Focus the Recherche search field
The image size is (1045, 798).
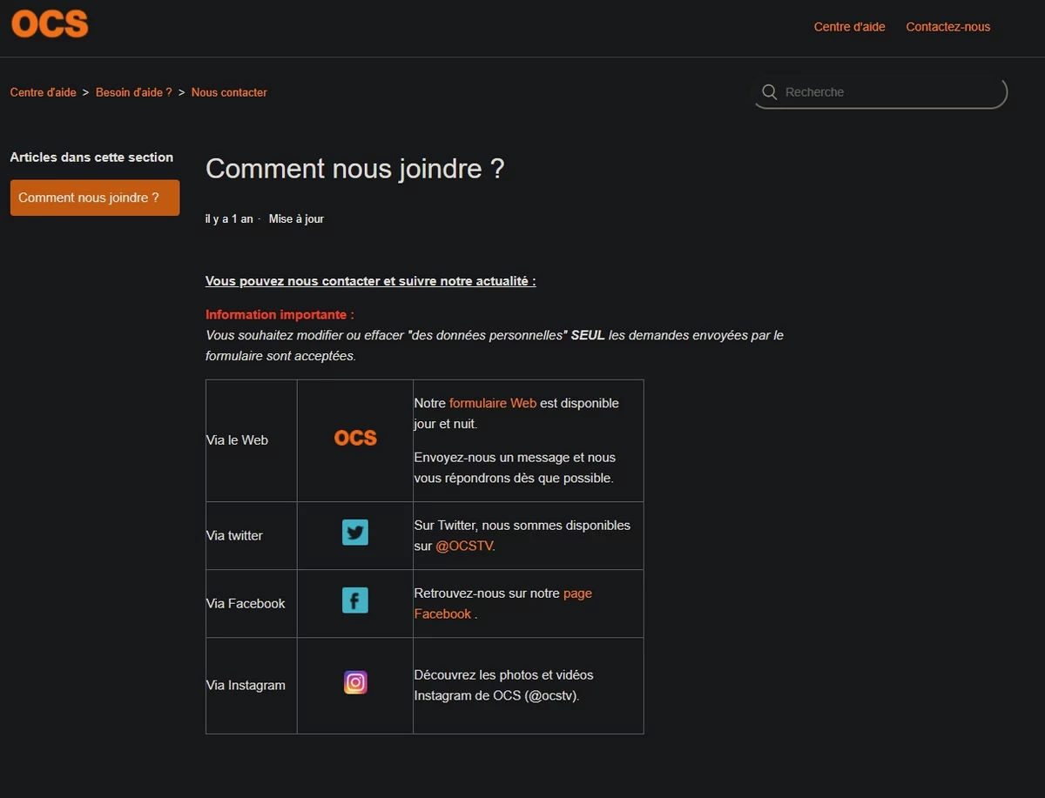click(880, 92)
